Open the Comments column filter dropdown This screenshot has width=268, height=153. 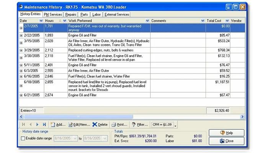click(x=203, y=21)
